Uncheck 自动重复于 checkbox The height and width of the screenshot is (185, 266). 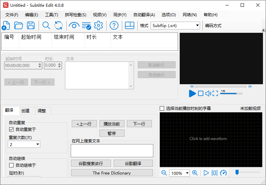[12, 130]
